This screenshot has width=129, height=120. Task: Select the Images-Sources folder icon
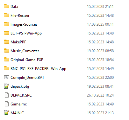click(7, 24)
